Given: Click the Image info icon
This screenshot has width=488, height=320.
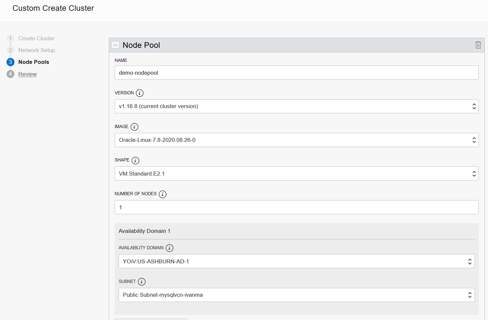Looking at the screenshot, I should (134, 127).
